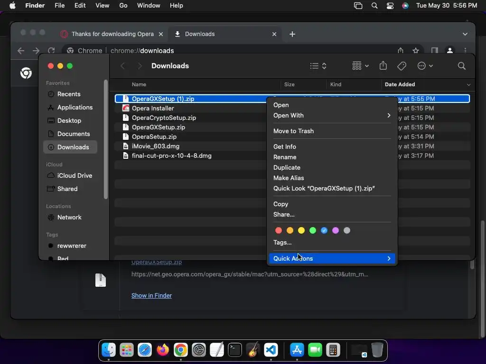Open System Settings from the dock

coord(199,350)
